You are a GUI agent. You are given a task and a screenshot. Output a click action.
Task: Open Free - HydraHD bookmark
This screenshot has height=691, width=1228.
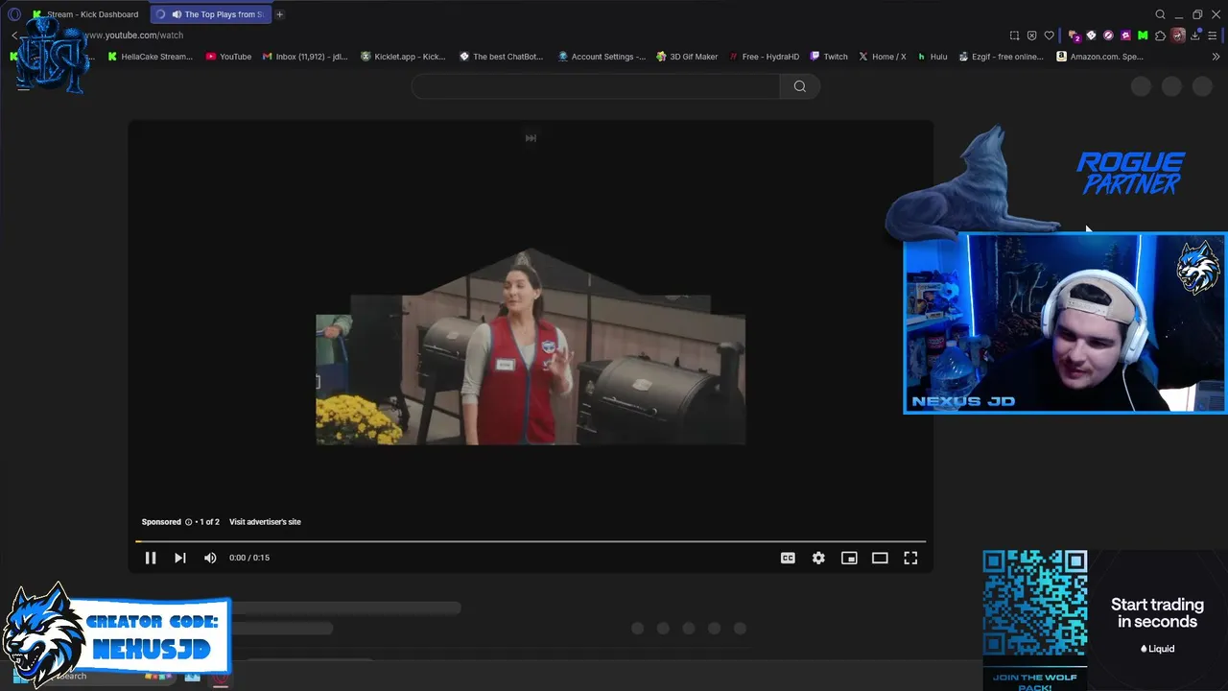click(x=765, y=57)
